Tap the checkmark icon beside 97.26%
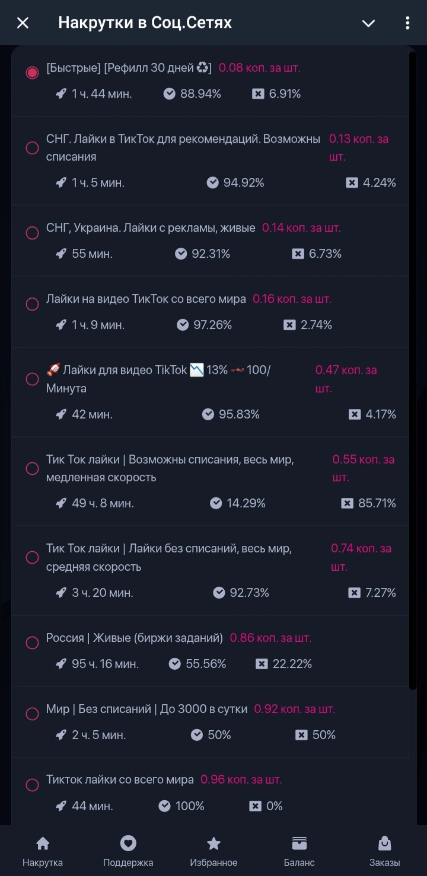This screenshot has width=427, height=876. click(x=183, y=325)
